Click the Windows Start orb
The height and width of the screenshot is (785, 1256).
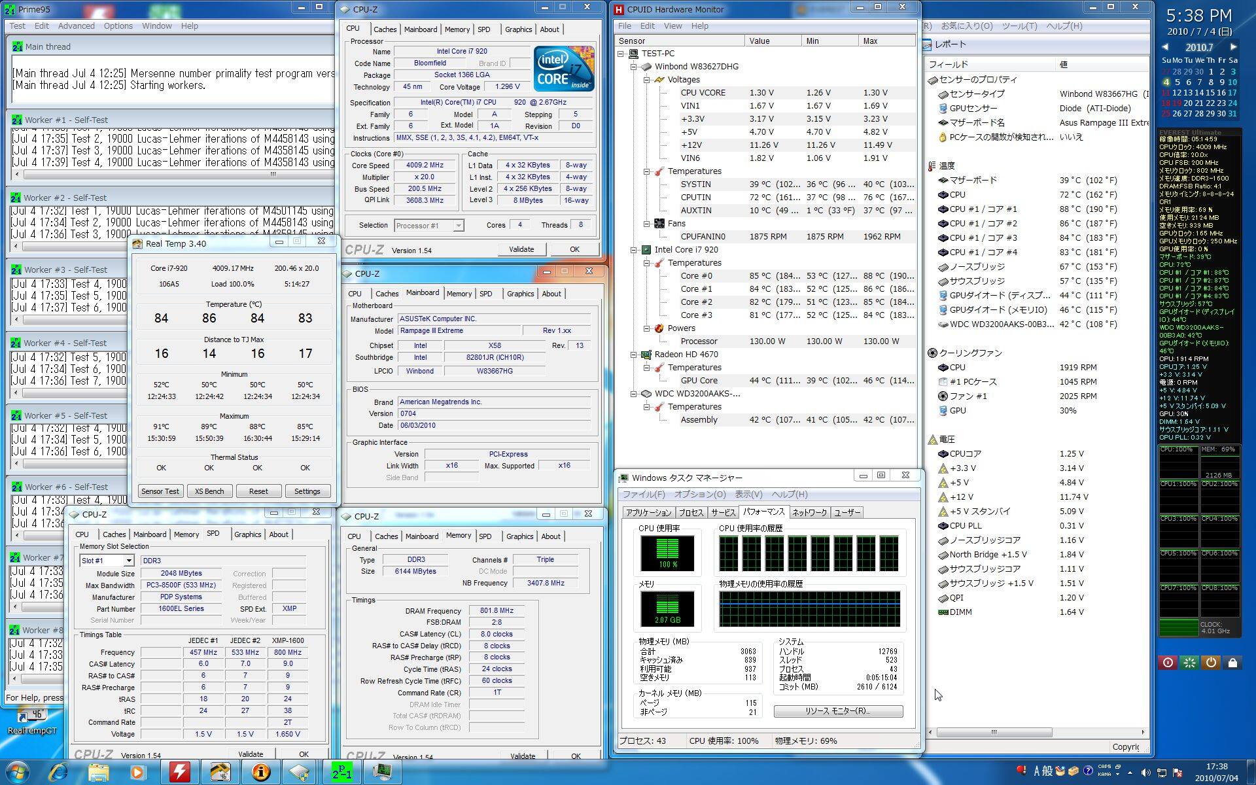click(x=17, y=772)
